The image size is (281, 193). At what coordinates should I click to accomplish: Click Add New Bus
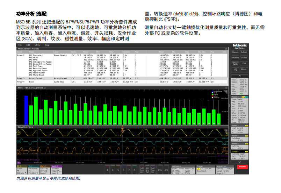[153, 170]
